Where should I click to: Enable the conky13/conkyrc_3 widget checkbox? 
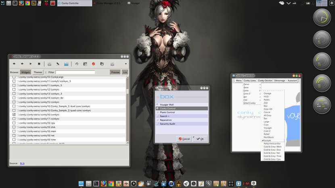coord(14,93)
